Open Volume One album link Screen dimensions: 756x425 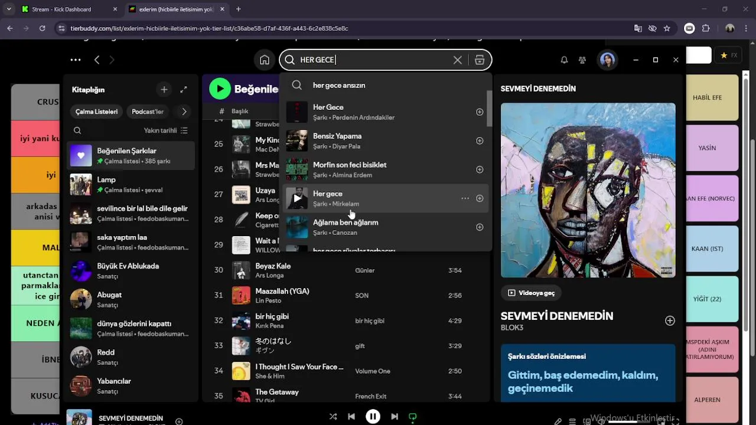(x=373, y=371)
